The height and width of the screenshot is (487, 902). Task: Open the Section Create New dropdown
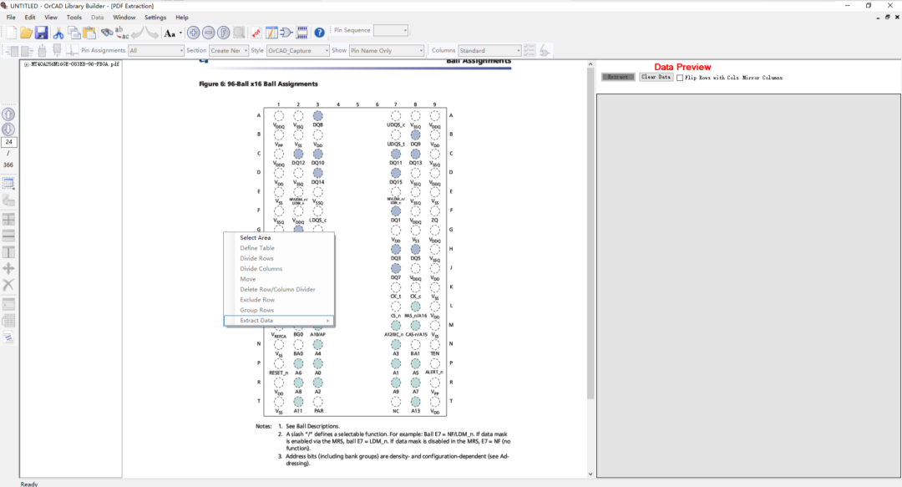click(229, 51)
